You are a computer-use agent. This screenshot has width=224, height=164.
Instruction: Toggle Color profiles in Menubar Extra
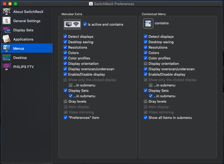click(x=65, y=58)
